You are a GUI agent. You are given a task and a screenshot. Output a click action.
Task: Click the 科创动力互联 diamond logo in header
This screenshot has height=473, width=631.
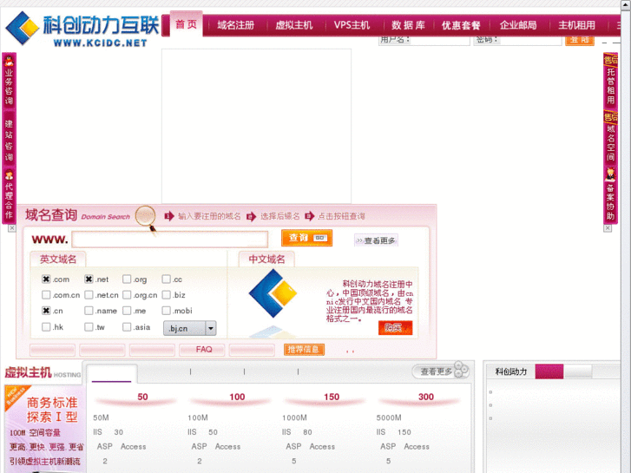tap(22, 28)
